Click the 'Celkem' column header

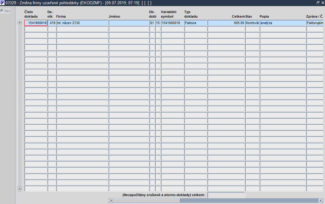click(238, 16)
